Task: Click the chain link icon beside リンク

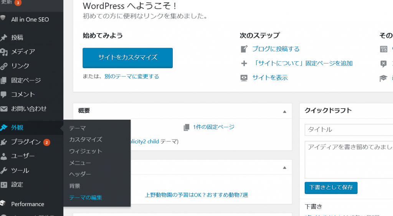Action: [4, 66]
